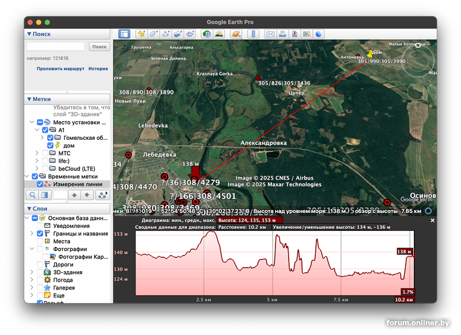Click the red 138 м arrow marker on map

pyautogui.click(x=195, y=173)
